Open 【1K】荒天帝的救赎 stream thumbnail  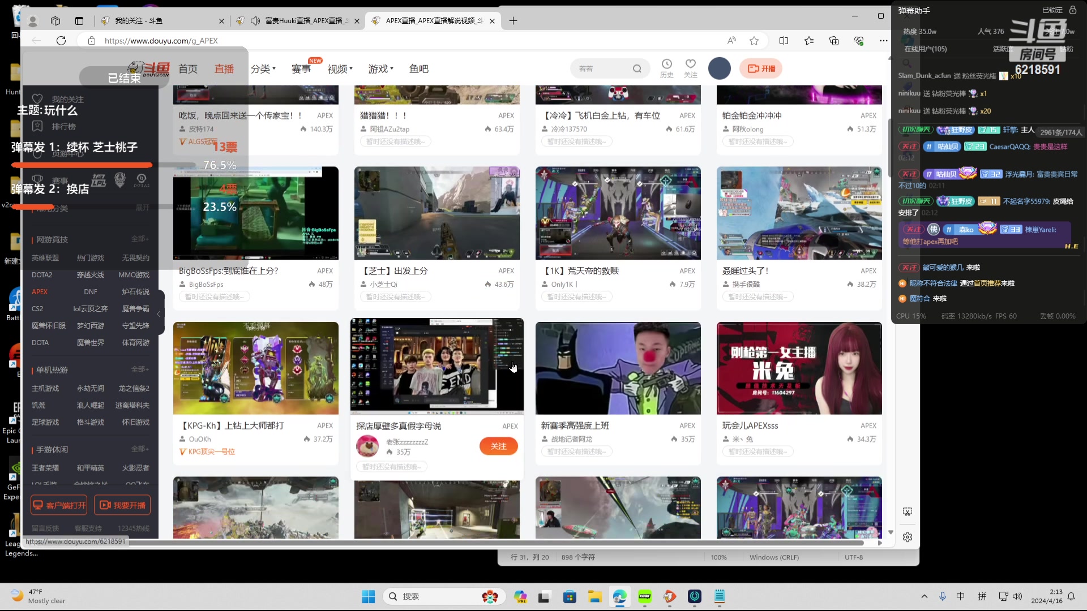pyautogui.click(x=618, y=213)
